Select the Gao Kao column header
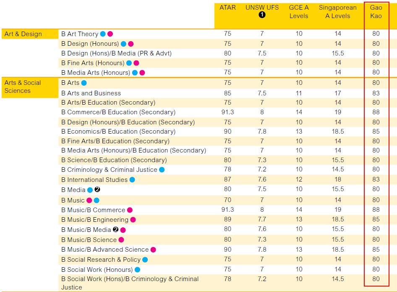This screenshot has height=292, width=397. point(376,12)
